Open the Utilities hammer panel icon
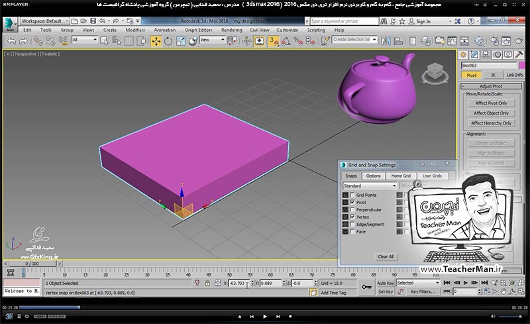Viewport: 530px width, 324px height. 519,54
